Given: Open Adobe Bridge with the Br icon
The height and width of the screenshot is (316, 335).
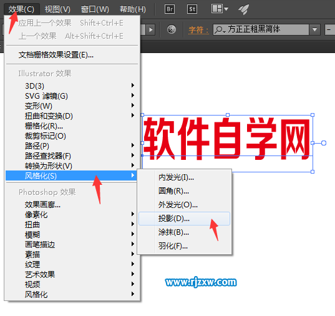Looking at the screenshot, I should [170, 9].
